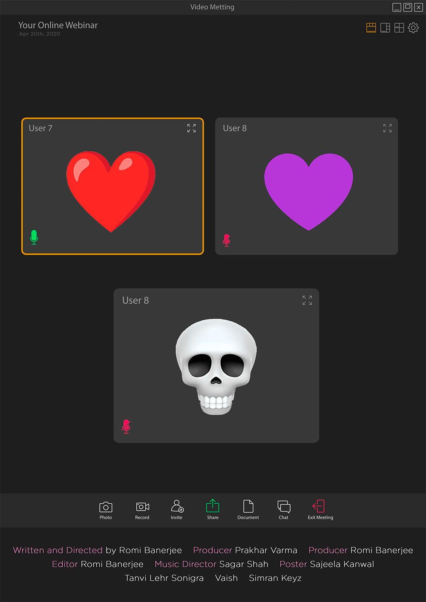426x602 pixels.
Task: Open the settings gear icon
Action: point(413,28)
